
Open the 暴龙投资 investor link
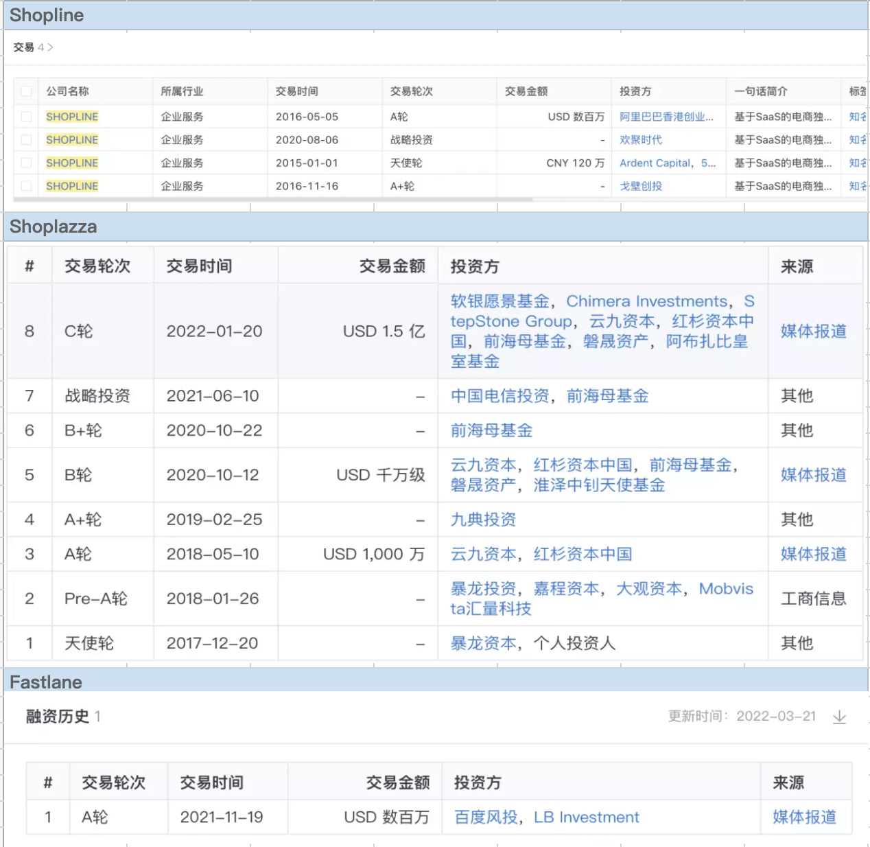pos(484,589)
